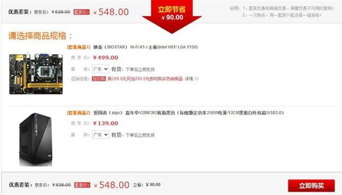Click the [套装商品1] orange label
Screen dimensions: 342x195
tap(79, 47)
